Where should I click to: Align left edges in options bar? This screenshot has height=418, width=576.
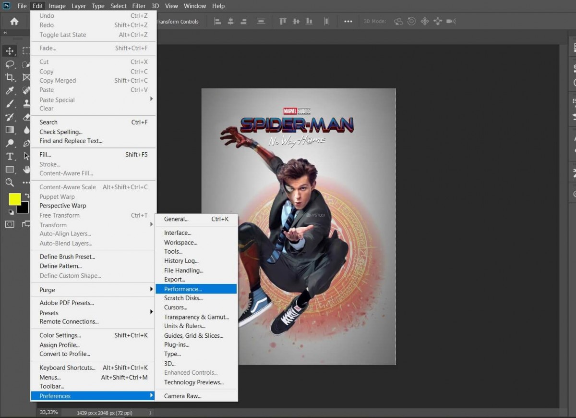coord(217,21)
